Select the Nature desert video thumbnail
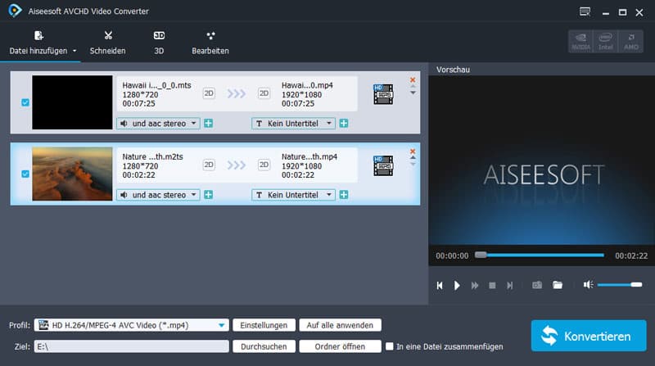 pos(72,174)
